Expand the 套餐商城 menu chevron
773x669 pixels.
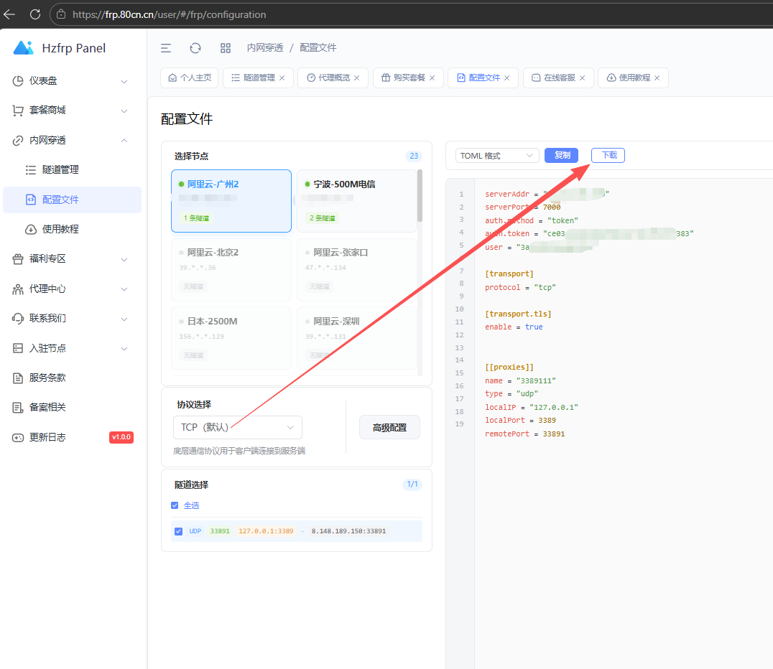pos(124,111)
